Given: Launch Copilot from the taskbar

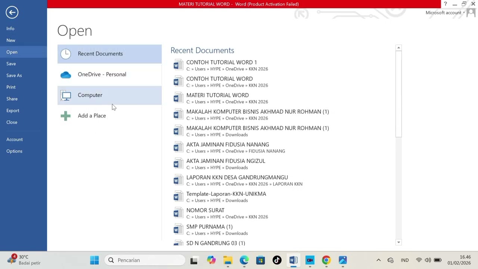Looking at the screenshot, I should click(211, 260).
